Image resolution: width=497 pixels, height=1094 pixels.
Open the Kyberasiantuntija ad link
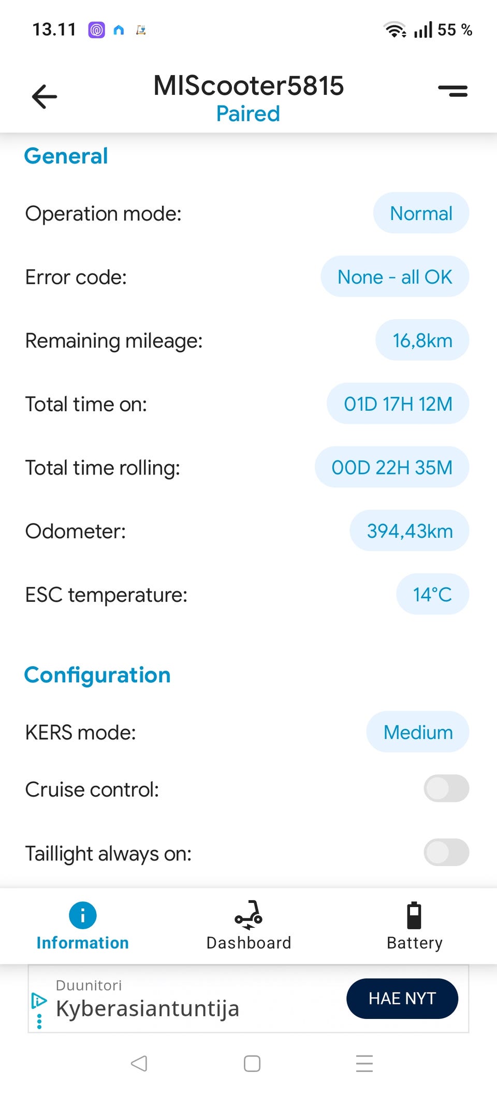(x=148, y=1008)
